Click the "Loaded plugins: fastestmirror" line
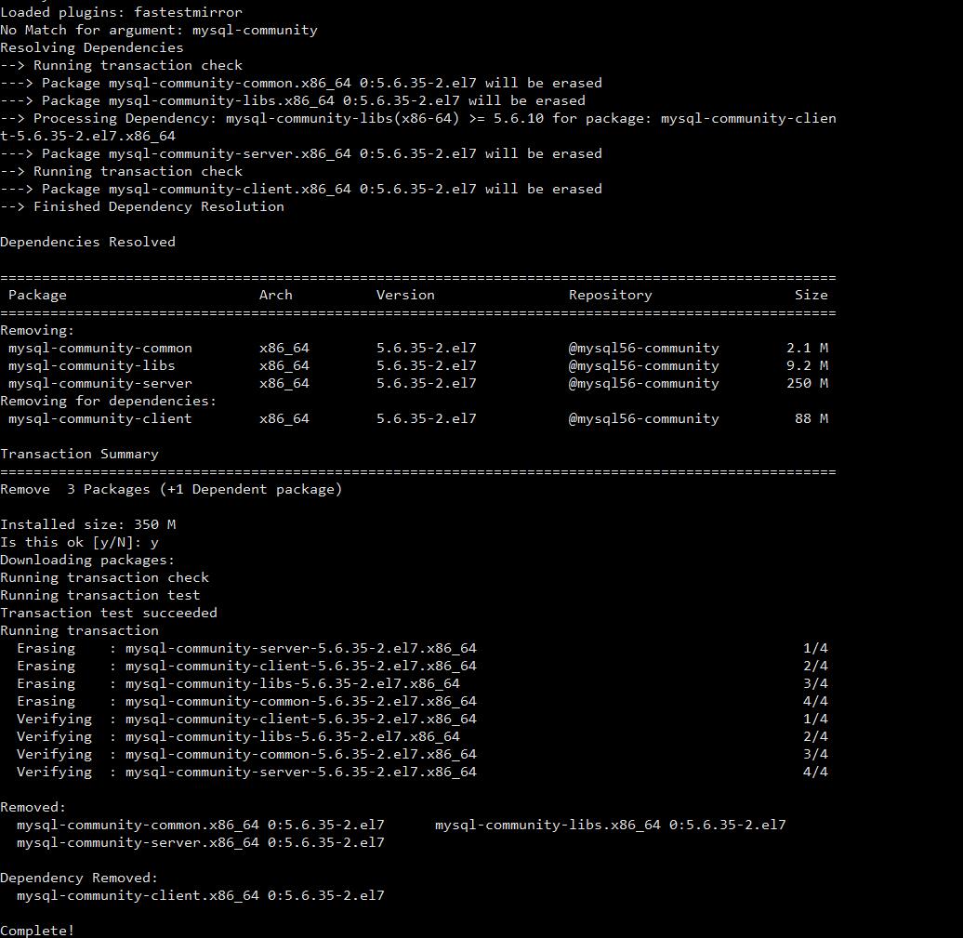The width and height of the screenshot is (963, 938). click(121, 12)
